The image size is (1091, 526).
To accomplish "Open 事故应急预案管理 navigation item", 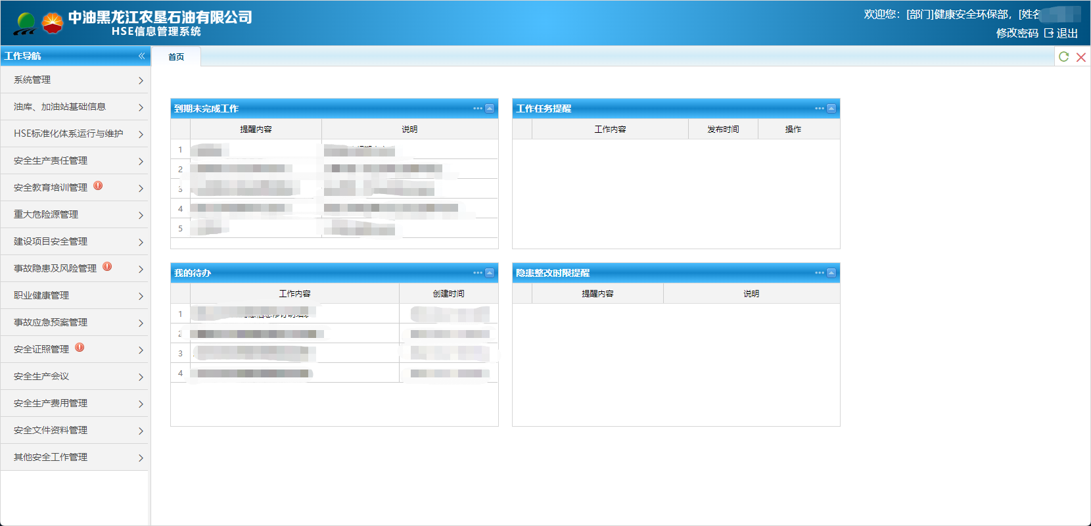I will click(x=74, y=322).
